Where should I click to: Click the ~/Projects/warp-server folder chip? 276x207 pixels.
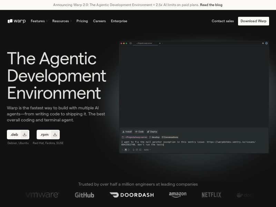(135, 137)
